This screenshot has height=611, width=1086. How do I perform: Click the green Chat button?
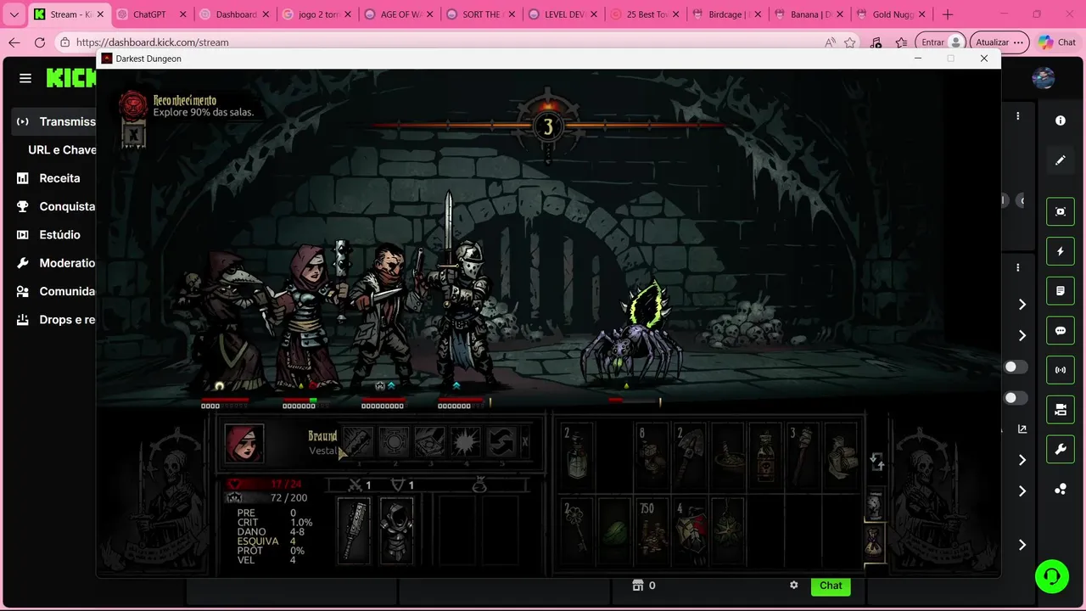tap(831, 586)
